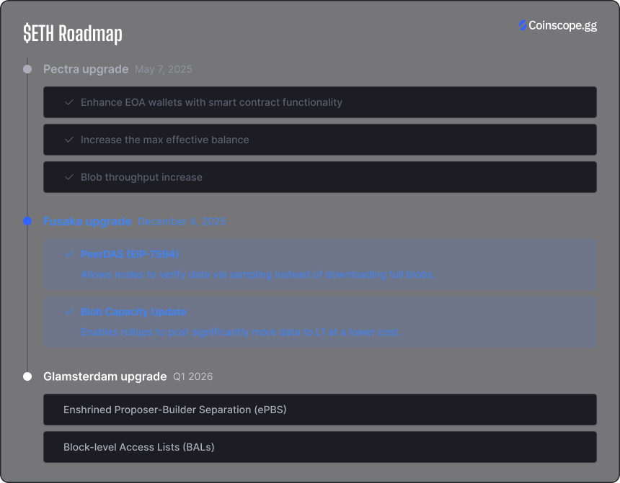Click the Blob Capacity Update checkmark
Viewport: 620px width, 483px height.
coord(69,312)
